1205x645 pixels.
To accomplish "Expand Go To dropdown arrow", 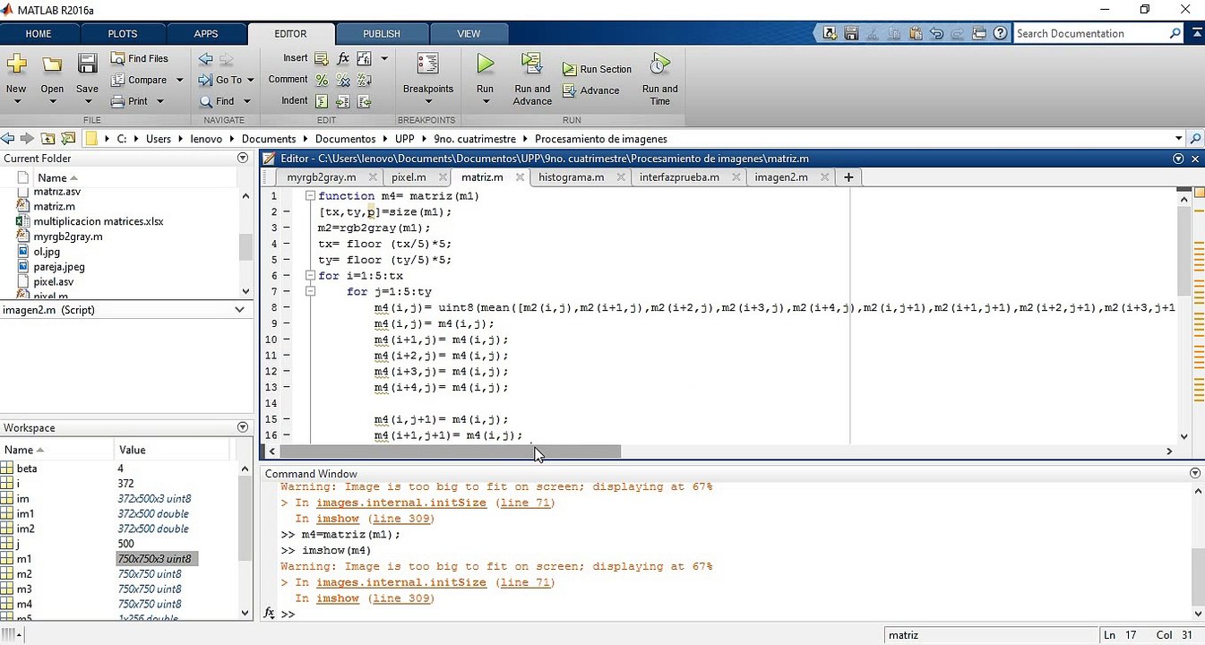I will [250, 80].
